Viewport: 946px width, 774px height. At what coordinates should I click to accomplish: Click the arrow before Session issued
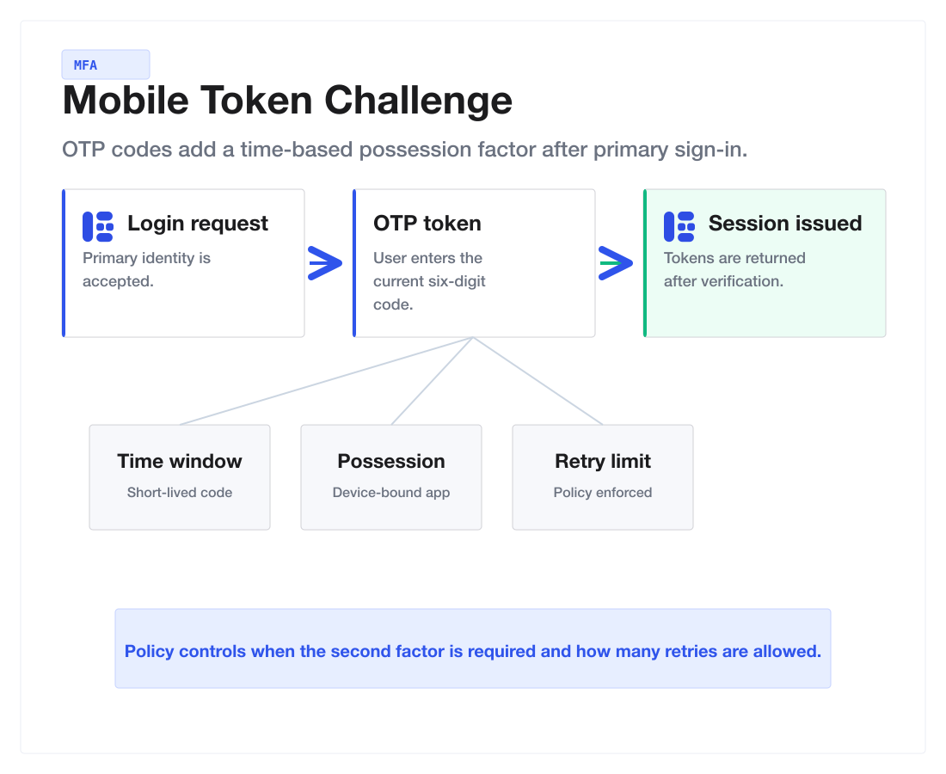(x=616, y=263)
